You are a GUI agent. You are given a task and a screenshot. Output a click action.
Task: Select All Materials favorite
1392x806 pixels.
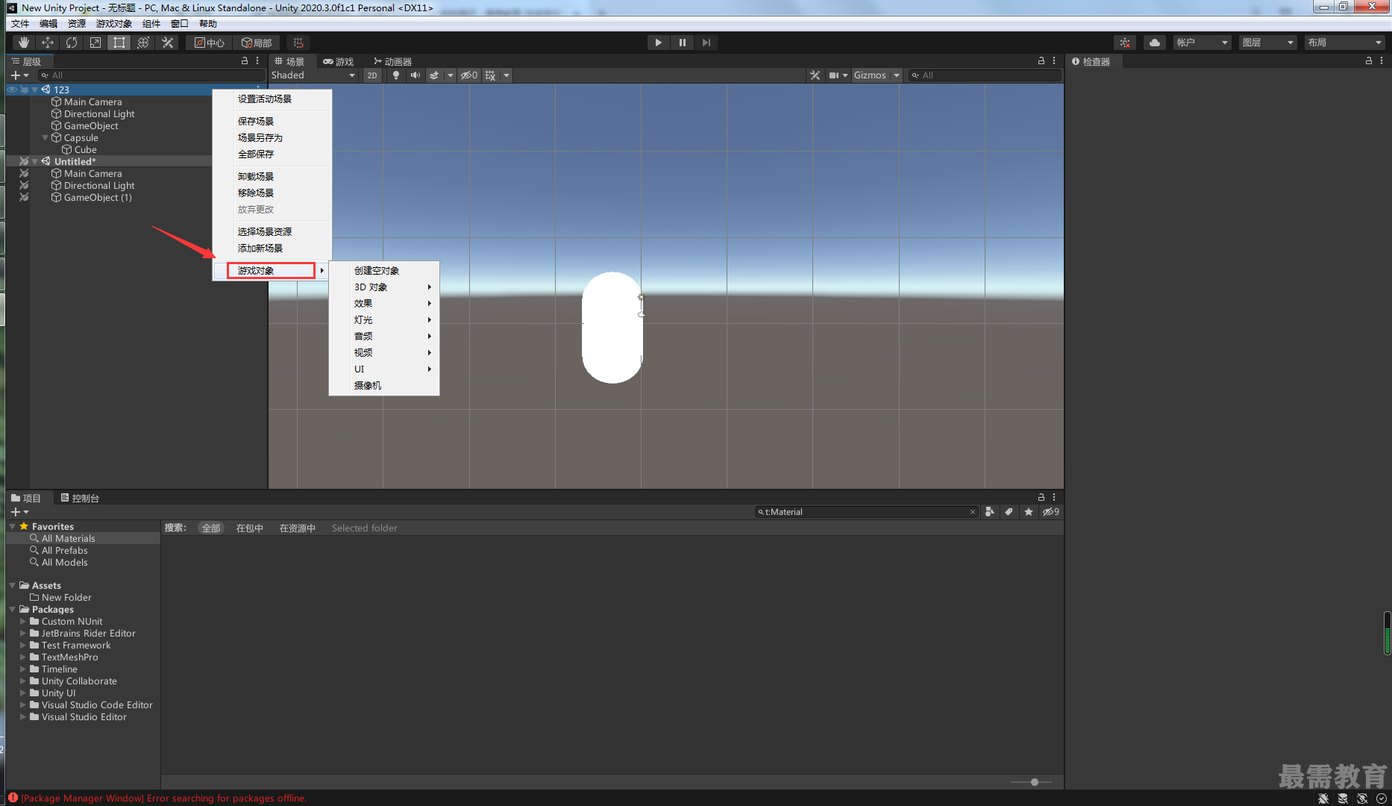68,539
